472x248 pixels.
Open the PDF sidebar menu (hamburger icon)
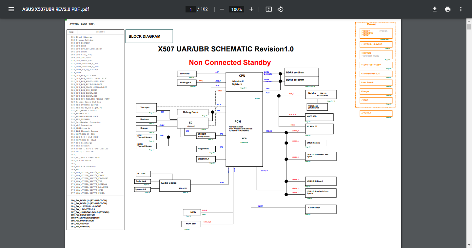click(11, 9)
